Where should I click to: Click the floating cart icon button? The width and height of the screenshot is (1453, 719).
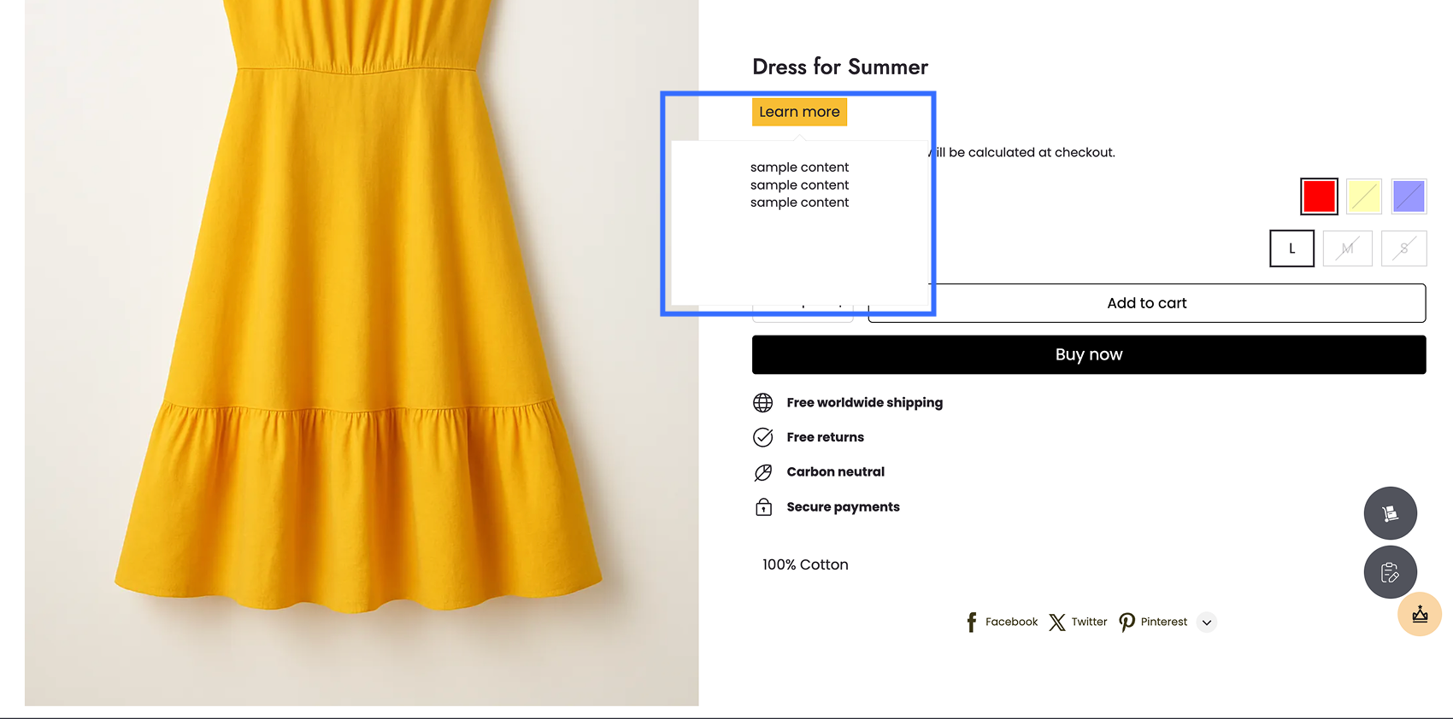pyautogui.click(x=1390, y=513)
